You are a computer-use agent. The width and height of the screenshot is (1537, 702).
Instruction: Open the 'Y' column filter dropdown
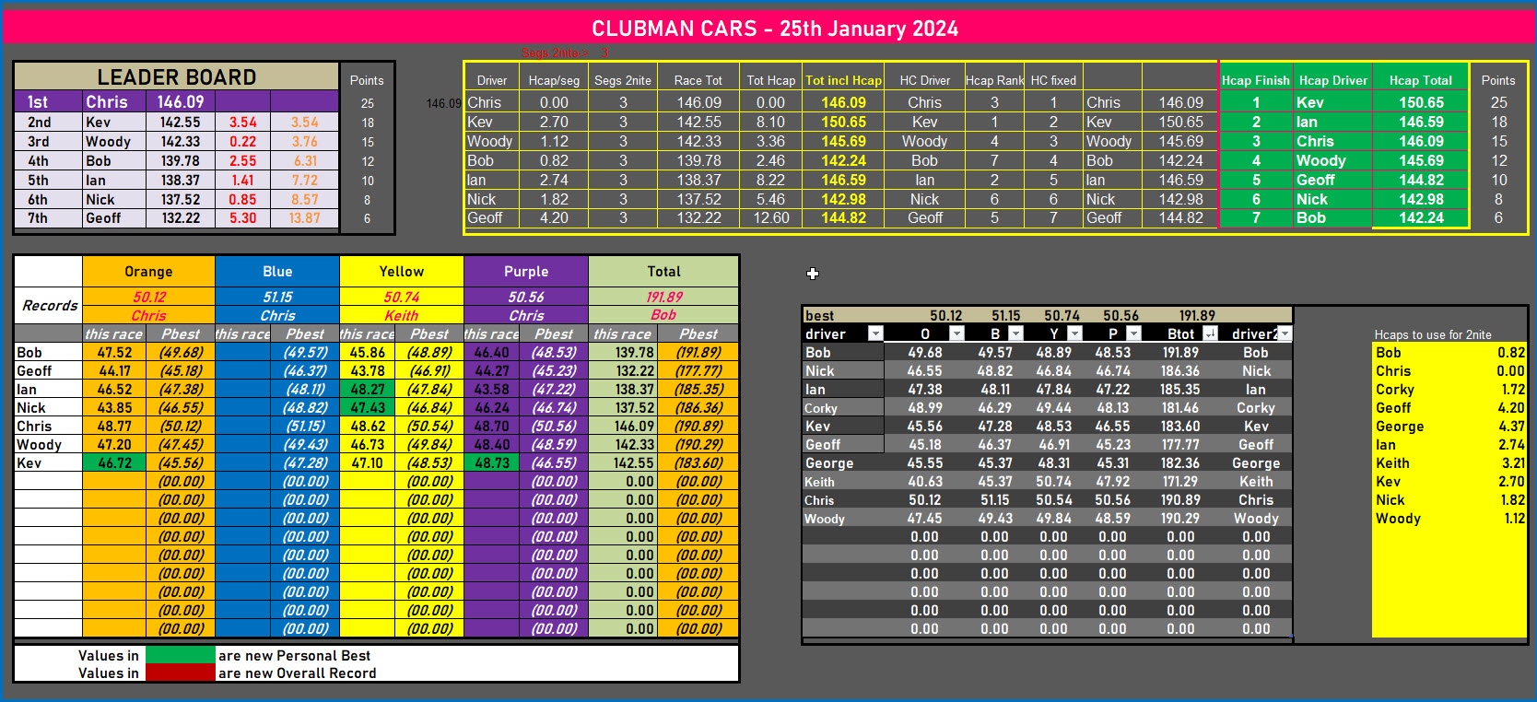1074,333
